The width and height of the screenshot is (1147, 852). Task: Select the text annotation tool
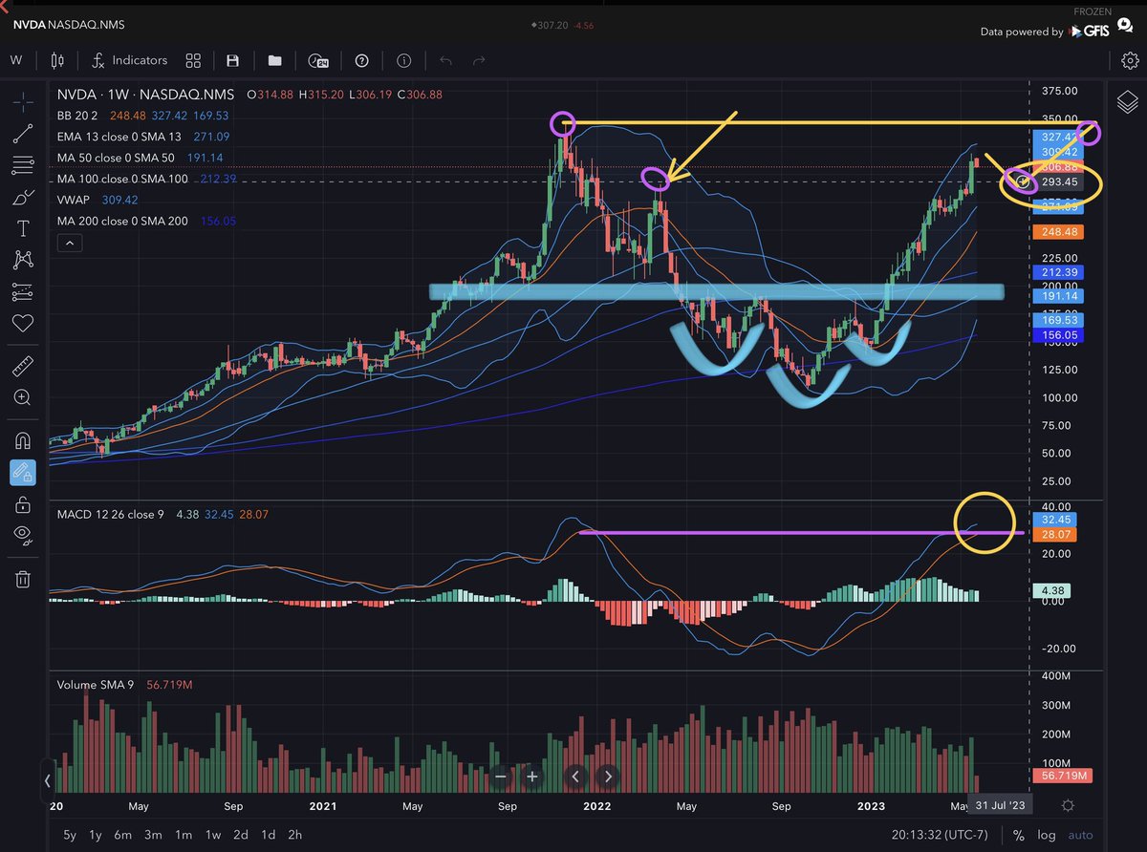coord(23,228)
